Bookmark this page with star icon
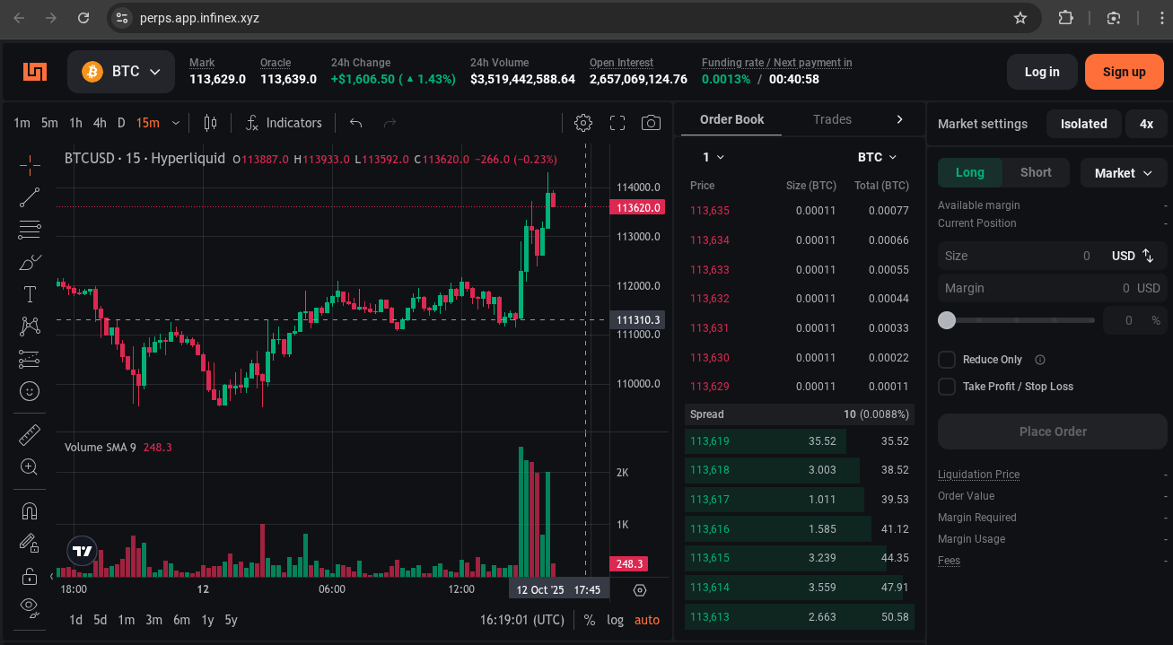Image resolution: width=1173 pixels, height=645 pixels. click(1020, 18)
